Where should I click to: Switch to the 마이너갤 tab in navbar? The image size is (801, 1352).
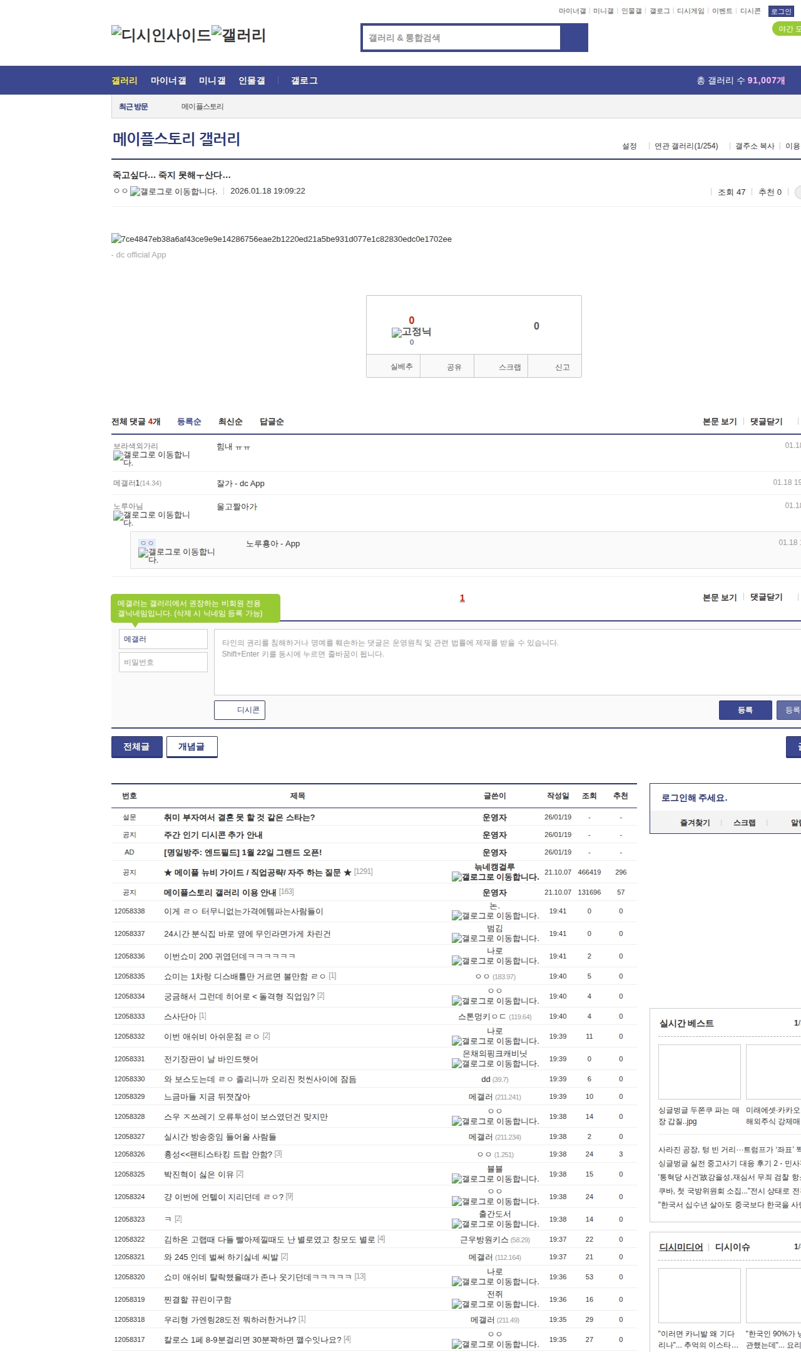click(x=168, y=81)
